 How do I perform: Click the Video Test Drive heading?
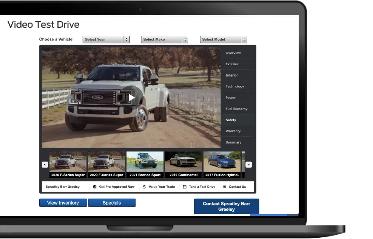(x=43, y=24)
